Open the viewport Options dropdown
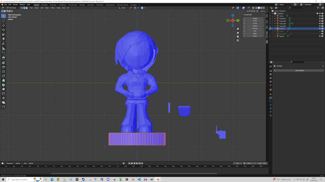 pos(263,11)
